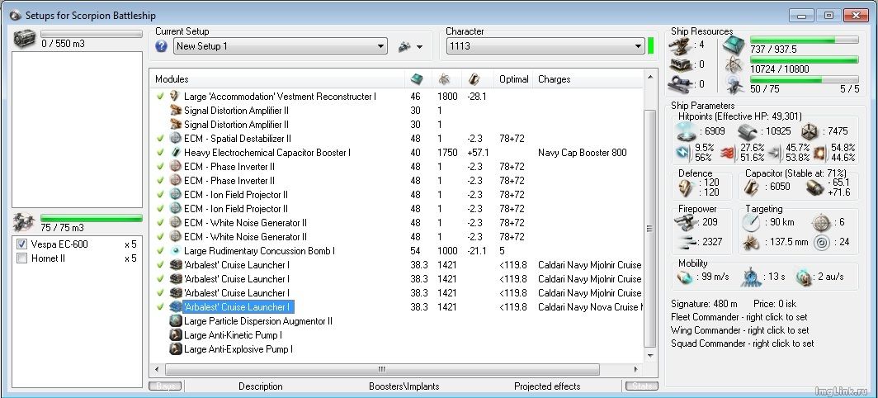Click the Optimal column header
The image size is (878, 398).
coord(513,79)
